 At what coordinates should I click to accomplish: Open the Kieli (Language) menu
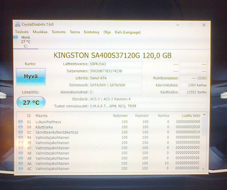point(128,32)
